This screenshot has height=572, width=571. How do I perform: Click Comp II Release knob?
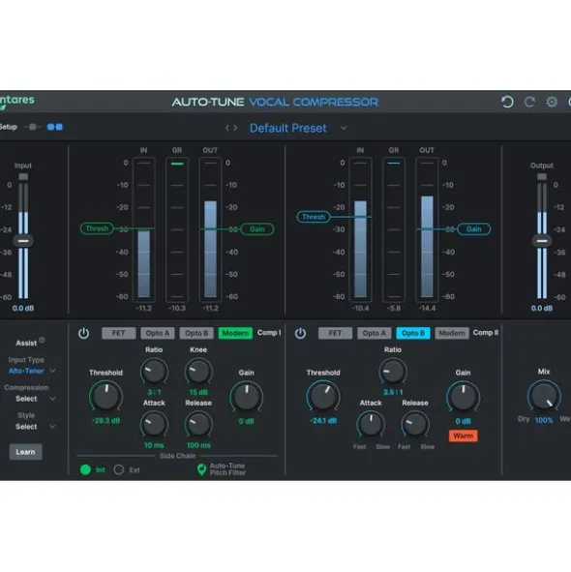[415, 424]
